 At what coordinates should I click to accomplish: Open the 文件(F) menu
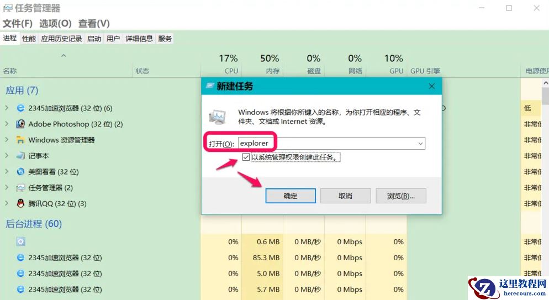(18, 23)
